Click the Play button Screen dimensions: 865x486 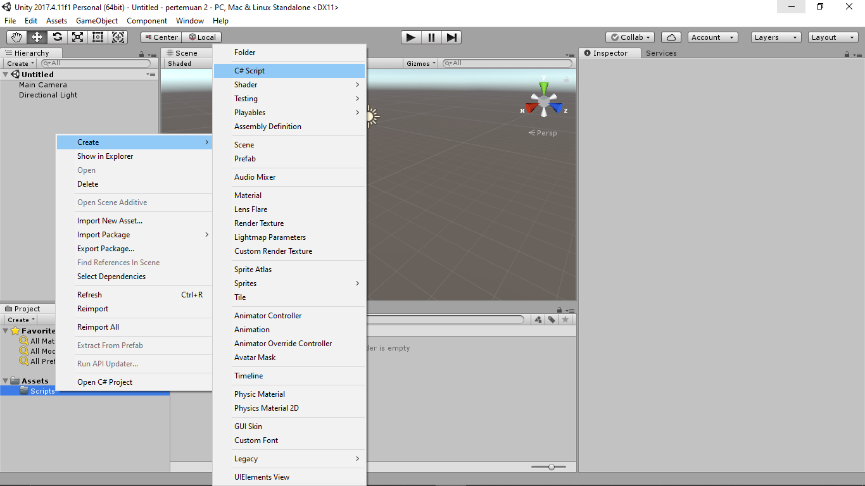411,37
